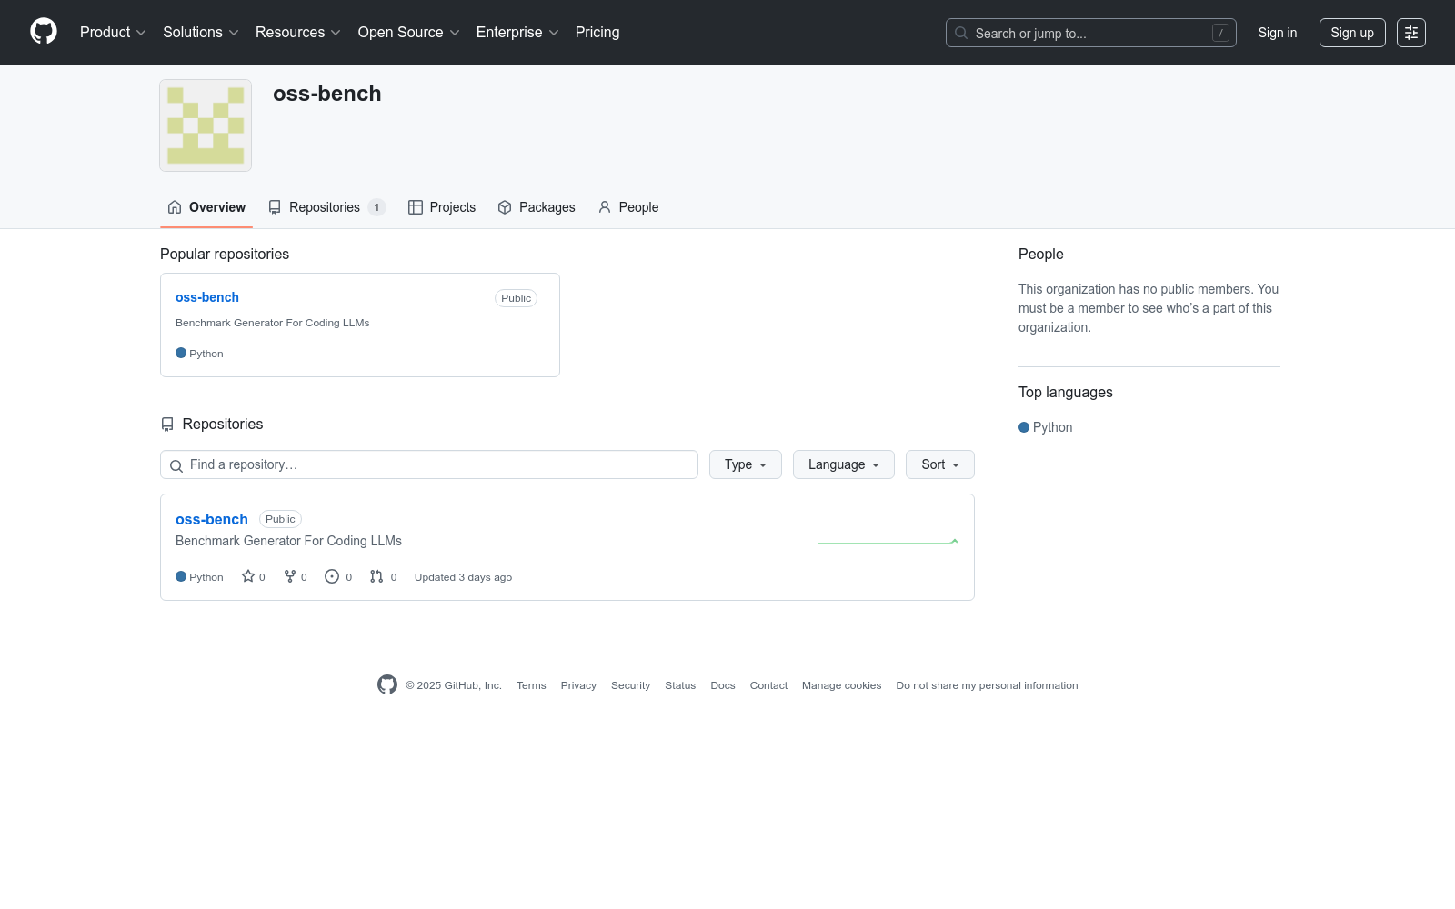Click Manage cookies in the footer
Image resolution: width=1455 pixels, height=909 pixels.
pos(842,685)
